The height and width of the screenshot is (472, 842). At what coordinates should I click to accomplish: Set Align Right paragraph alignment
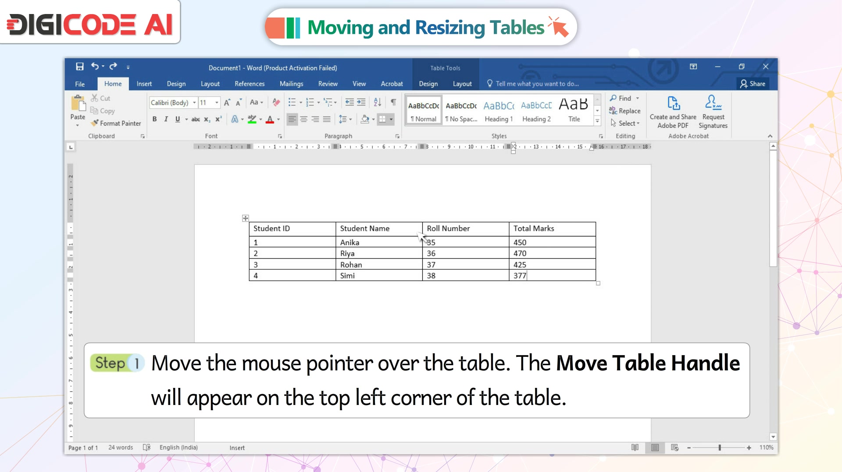pyautogui.click(x=315, y=119)
